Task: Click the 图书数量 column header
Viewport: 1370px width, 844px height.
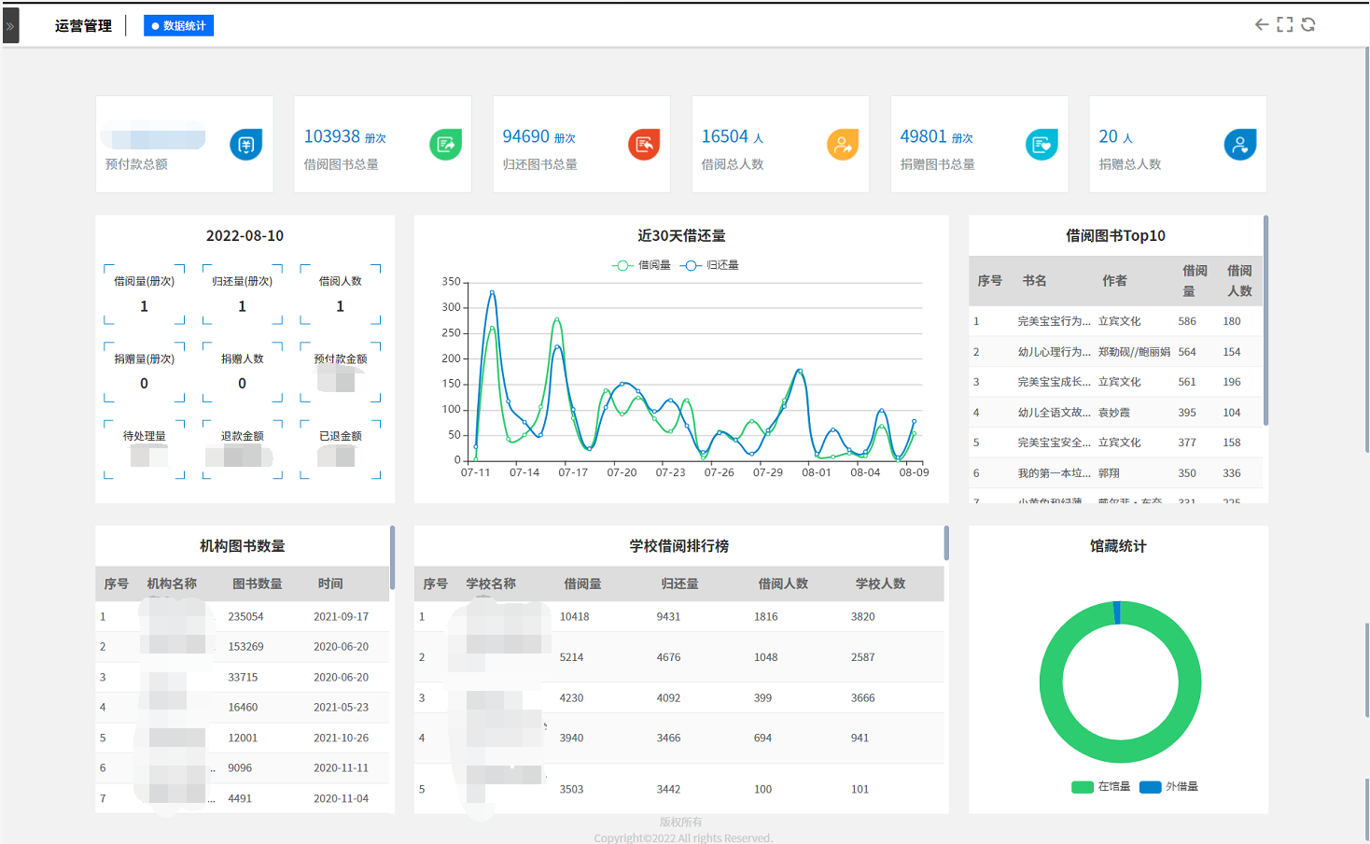Action: click(257, 584)
